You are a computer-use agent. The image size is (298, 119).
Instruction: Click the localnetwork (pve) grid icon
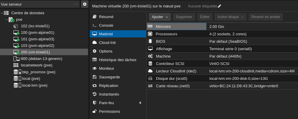pyautogui.click(x=16, y=65)
